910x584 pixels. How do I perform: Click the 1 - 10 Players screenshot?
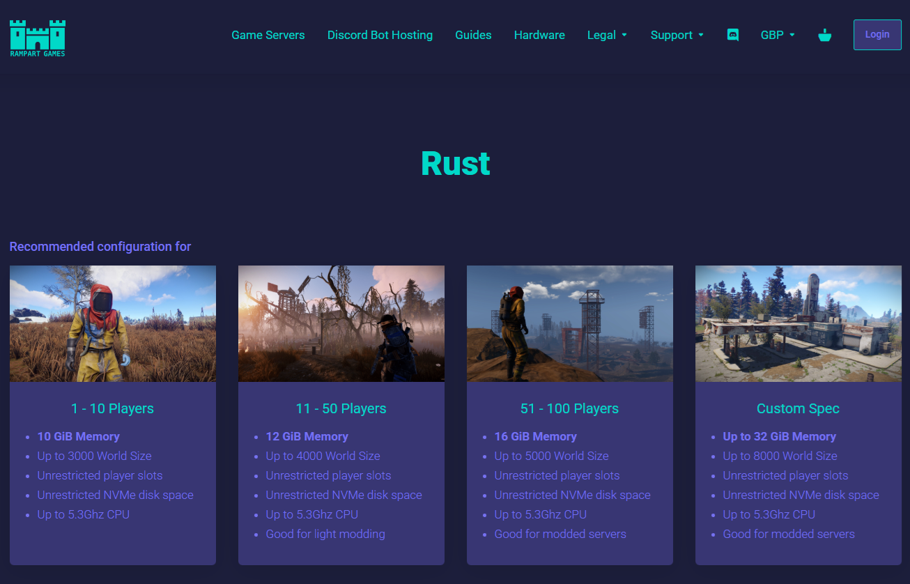tap(112, 323)
